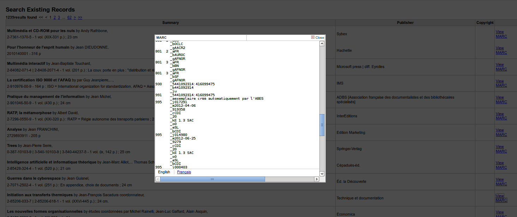Open View link for Sybex record
Viewport: 517px width, 217px height.
(500, 32)
